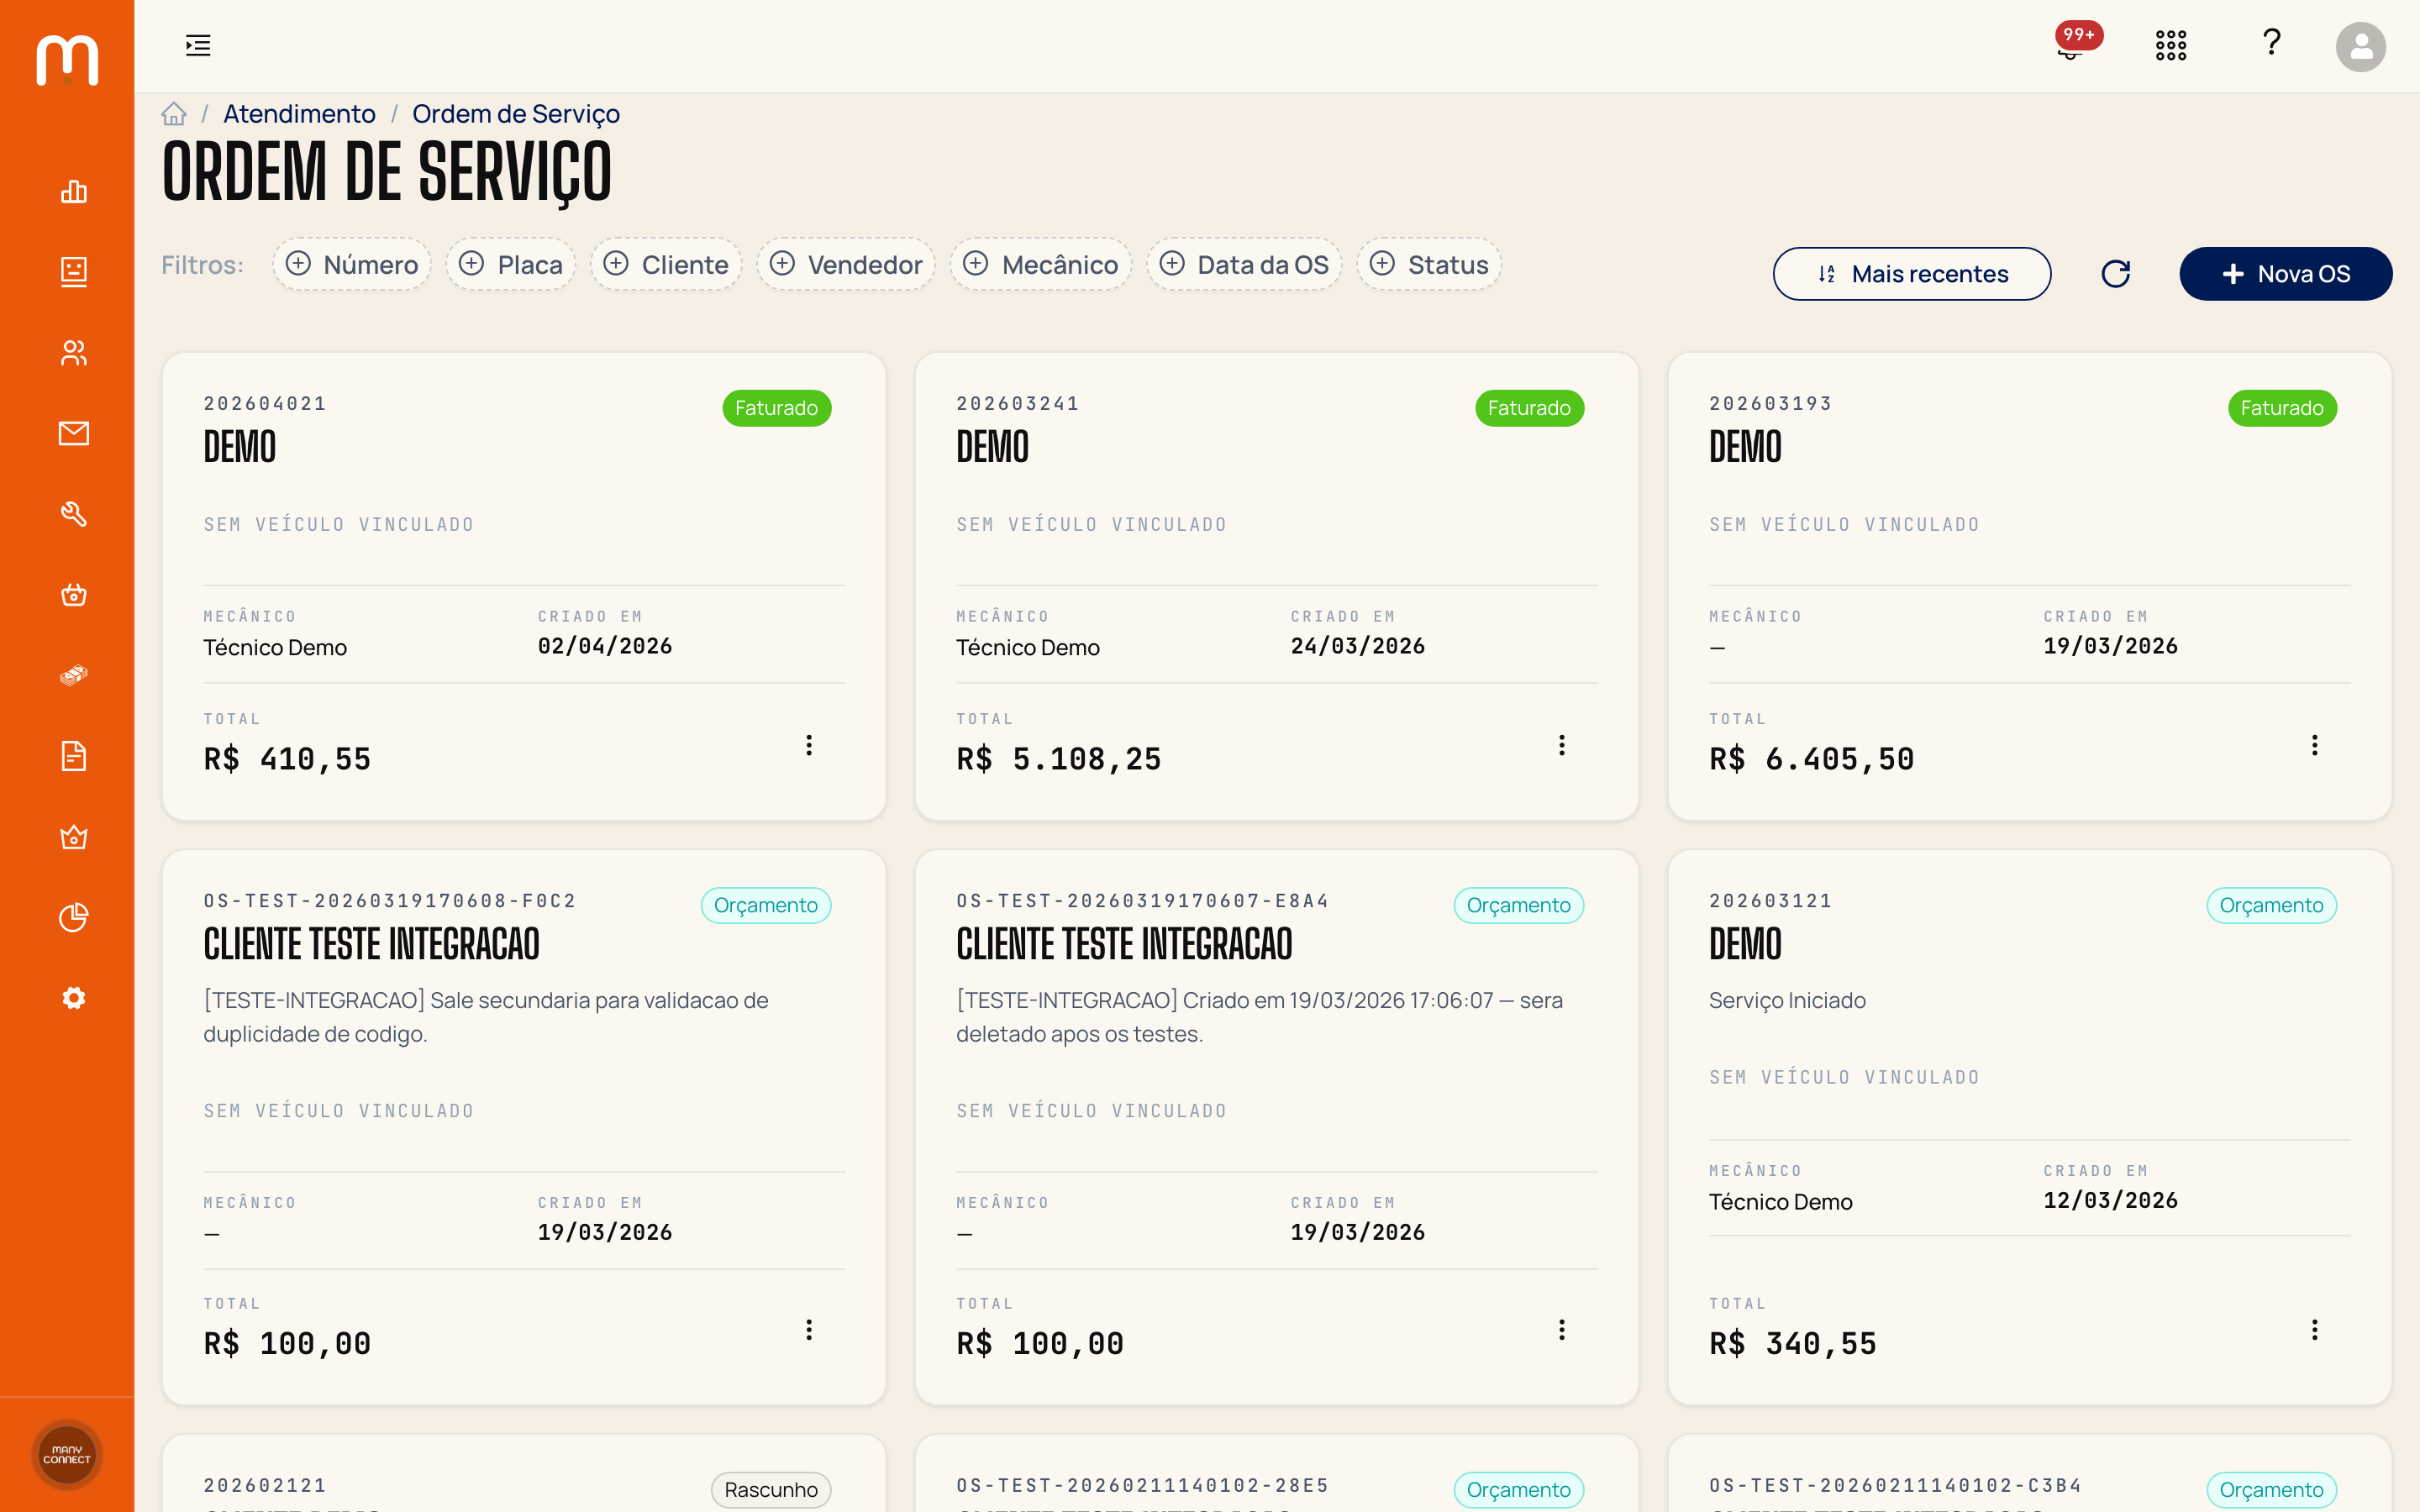Add the Placa filter
Image resolution: width=2420 pixels, height=1512 pixels.
coord(511,264)
